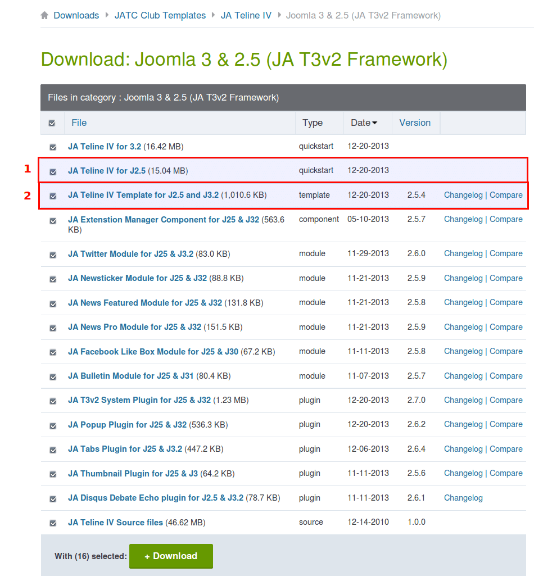The height and width of the screenshot is (581, 534).
Task: Toggle JA Teline IV Source files checkbox
Action: [53, 523]
